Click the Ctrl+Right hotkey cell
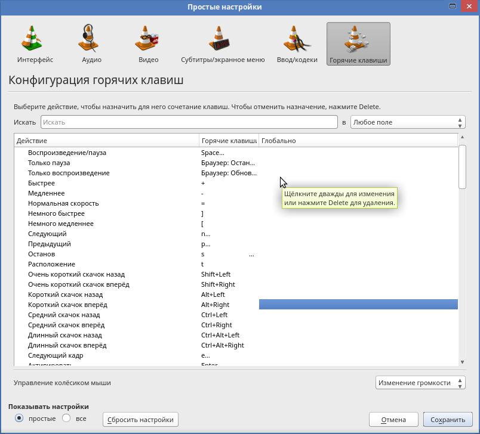480x434 pixels. click(229, 324)
